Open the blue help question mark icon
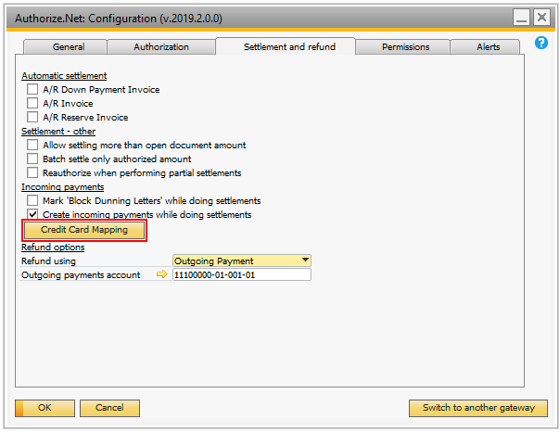Image resolution: width=560 pixels, height=432 pixels. pos(541,43)
